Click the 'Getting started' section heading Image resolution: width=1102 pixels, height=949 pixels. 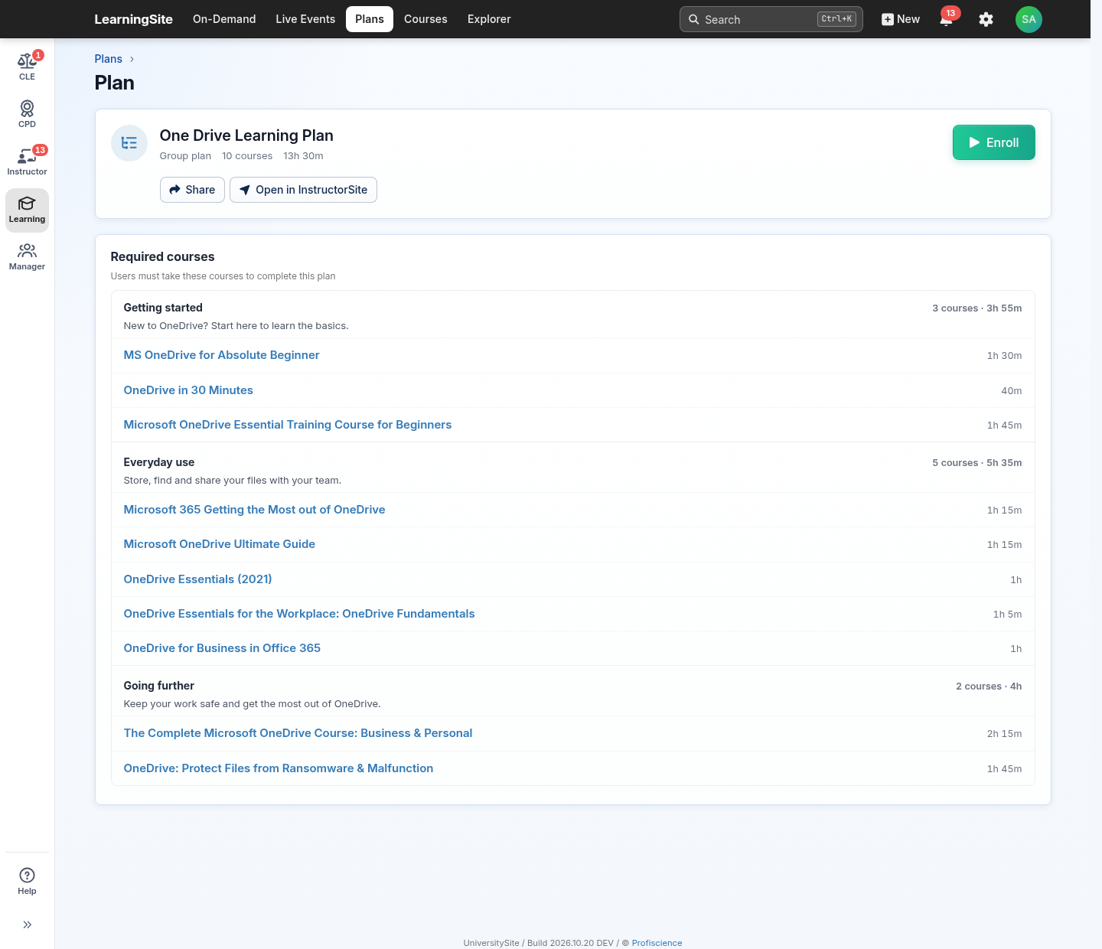coord(163,308)
